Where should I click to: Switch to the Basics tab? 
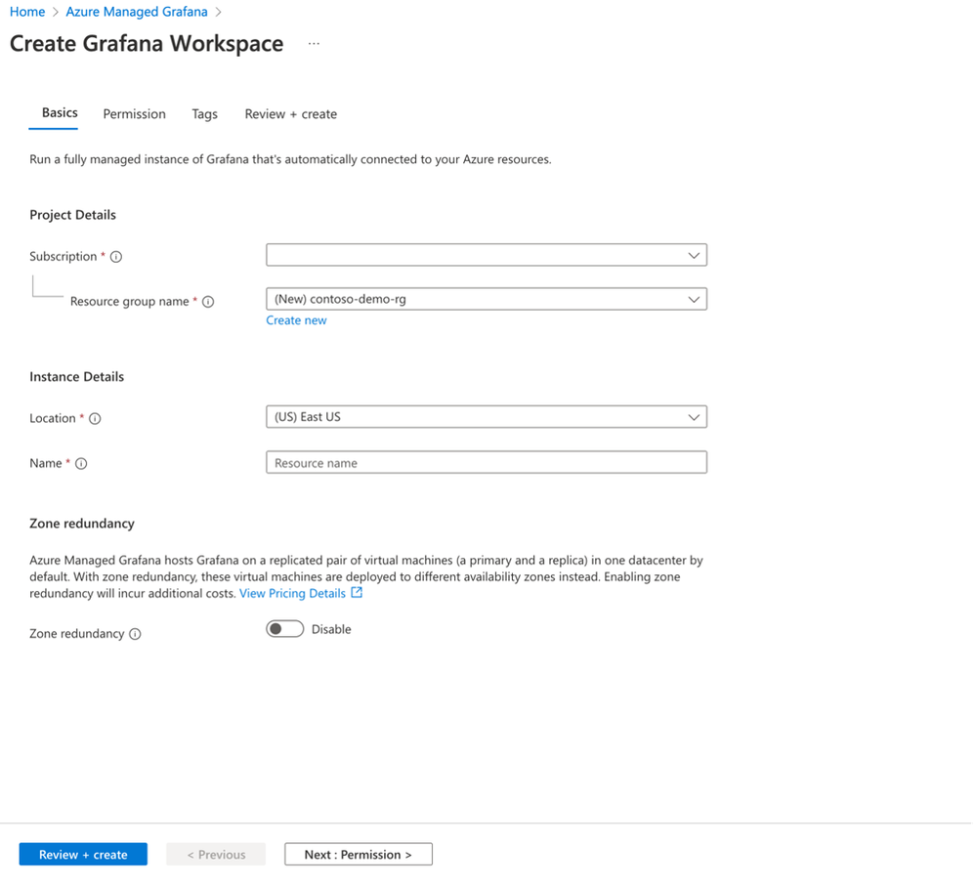click(60, 113)
